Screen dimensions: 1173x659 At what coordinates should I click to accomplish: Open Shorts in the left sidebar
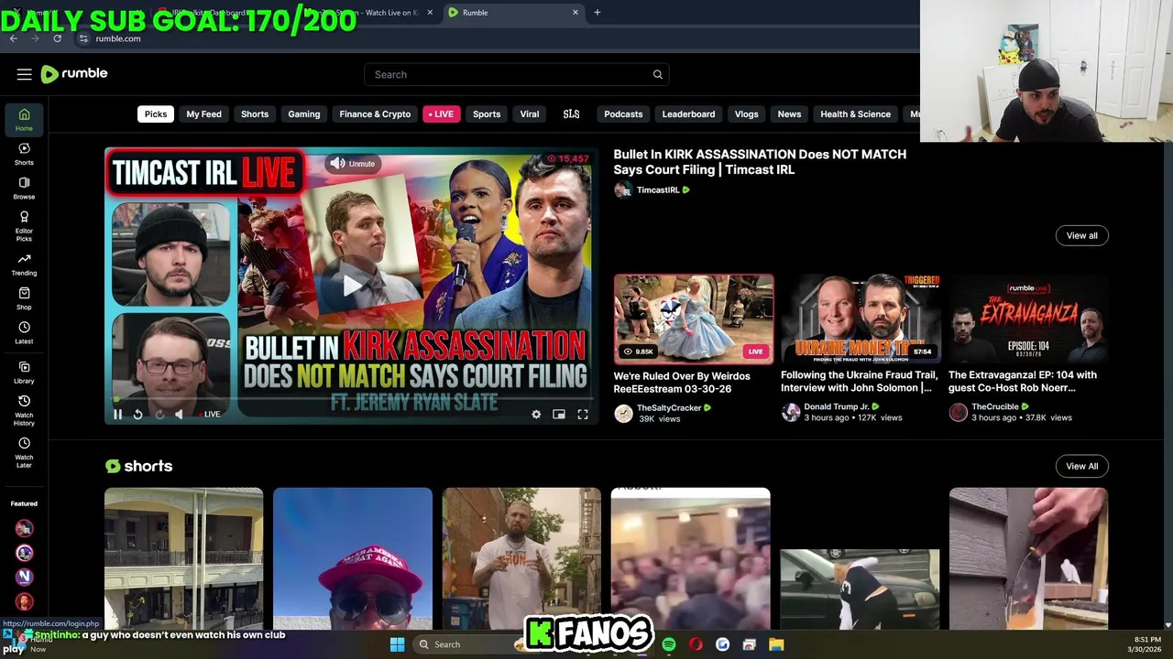[x=24, y=154]
